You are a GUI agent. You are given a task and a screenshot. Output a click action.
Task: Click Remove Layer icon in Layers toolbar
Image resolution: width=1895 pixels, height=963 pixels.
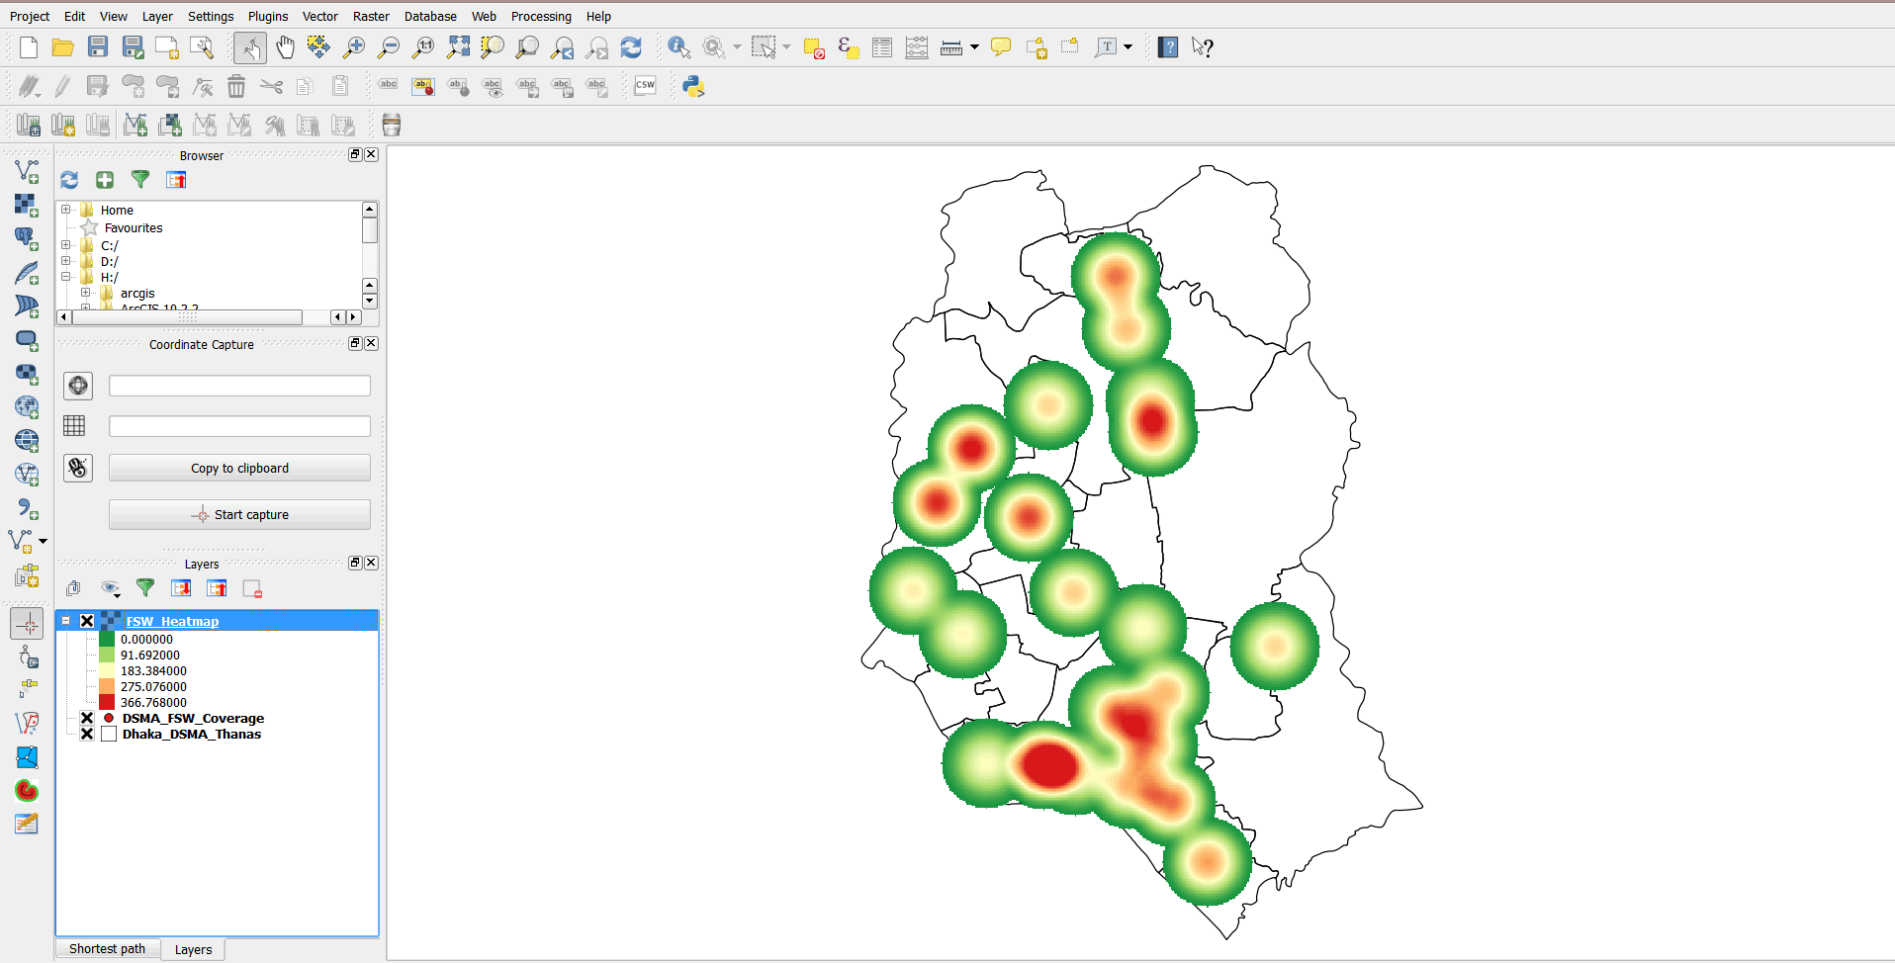252,589
